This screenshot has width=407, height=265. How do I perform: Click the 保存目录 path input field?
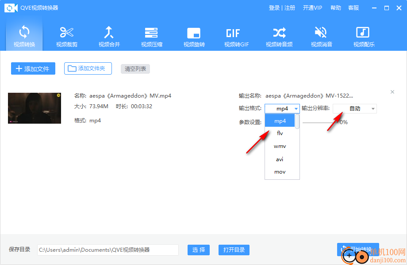(108, 250)
